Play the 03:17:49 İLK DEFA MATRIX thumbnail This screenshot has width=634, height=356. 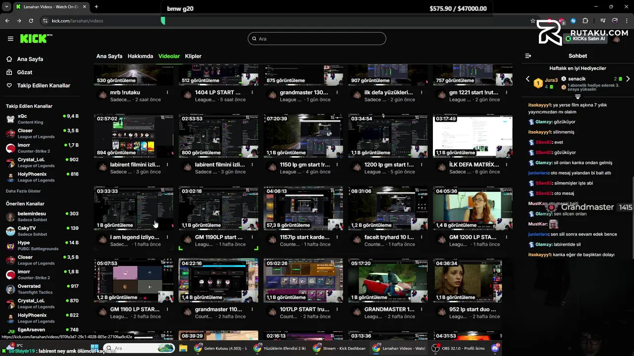pos(473,136)
